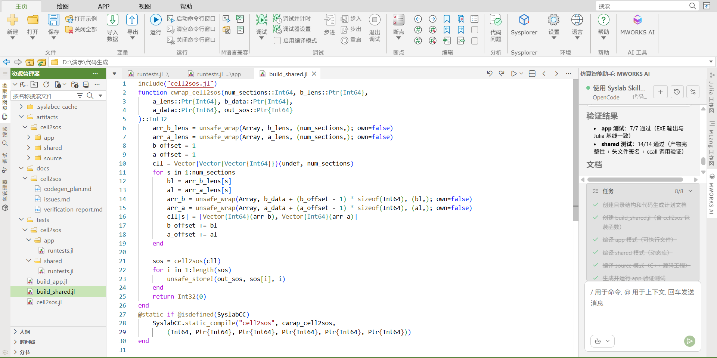Close the build_shared.jl editor tab
This screenshot has width=717, height=358.
314,74
